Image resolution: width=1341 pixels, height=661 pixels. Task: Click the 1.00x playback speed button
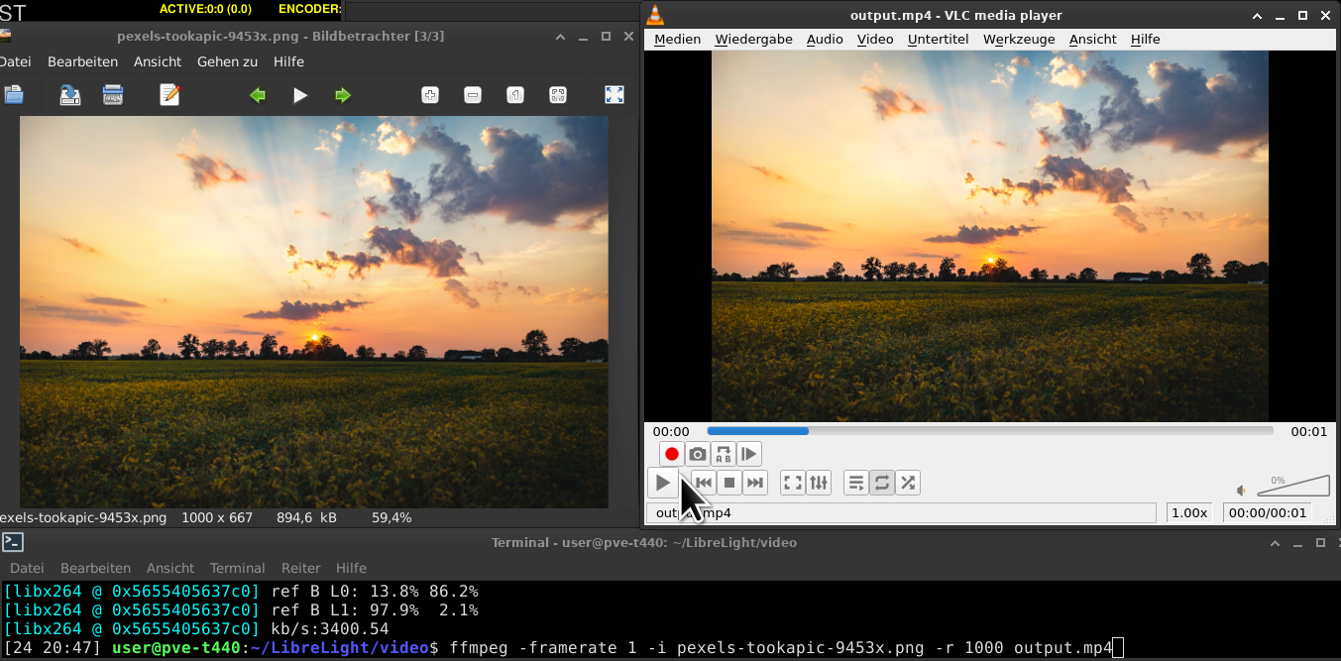point(1189,512)
